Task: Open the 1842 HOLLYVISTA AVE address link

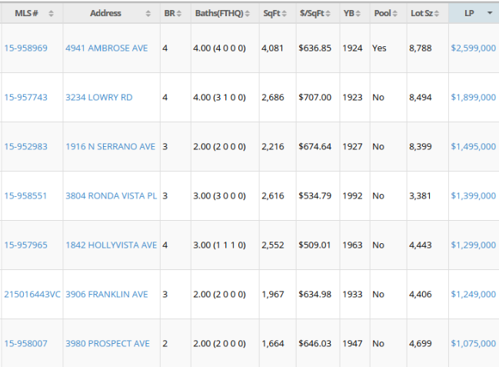Action: point(111,245)
